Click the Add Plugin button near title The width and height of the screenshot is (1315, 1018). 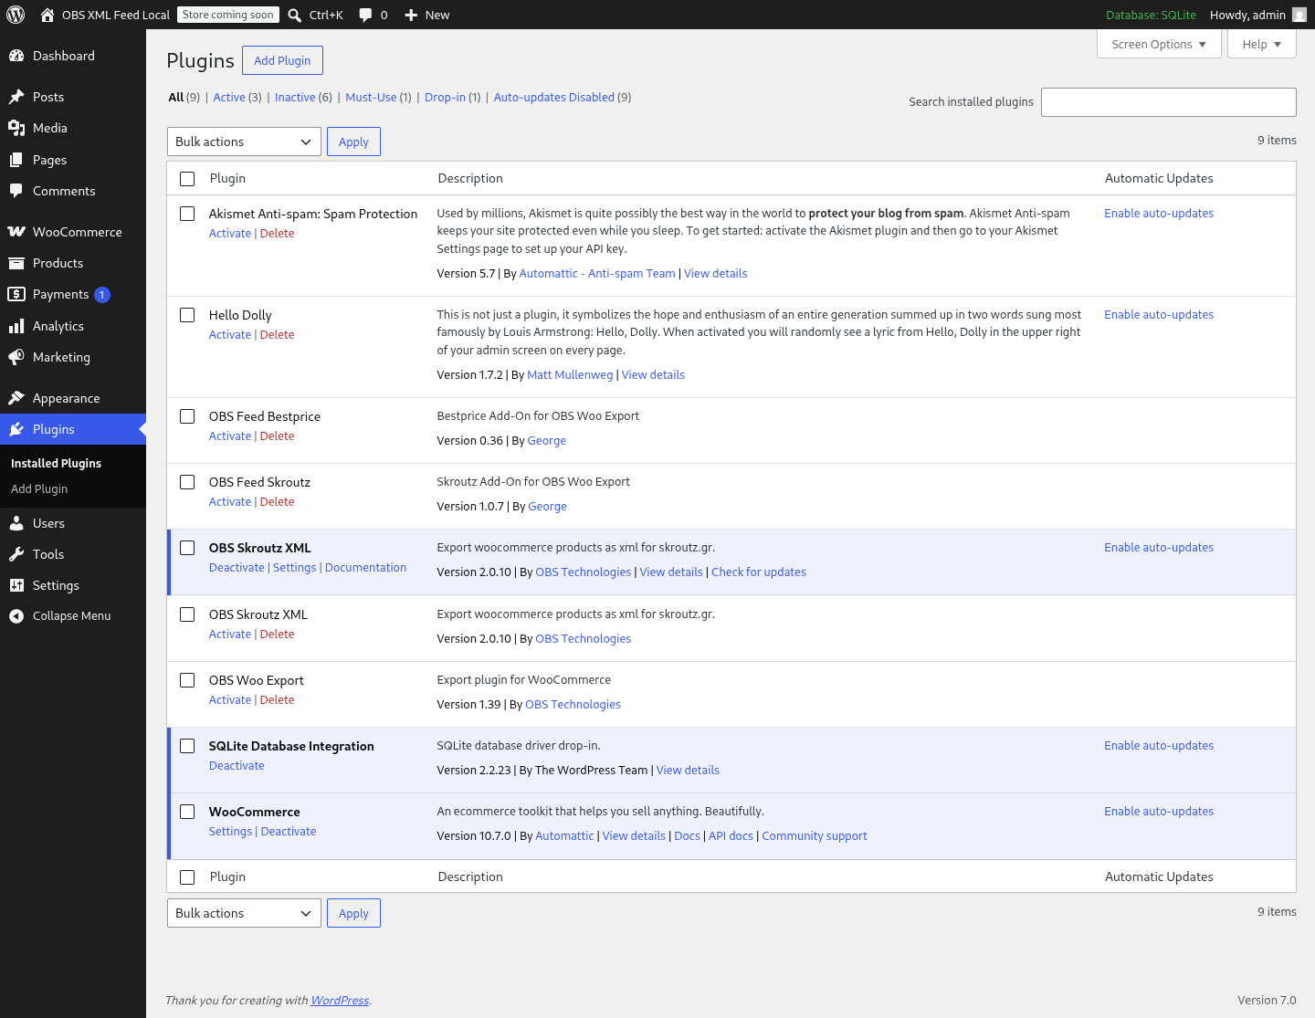(x=282, y=60)
